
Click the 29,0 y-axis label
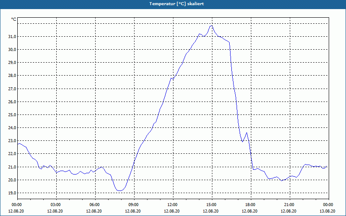pyautogui.click(x=12, y=63)
